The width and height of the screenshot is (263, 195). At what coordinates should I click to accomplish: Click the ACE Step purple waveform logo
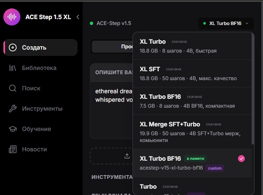click(x=12, y=17)
